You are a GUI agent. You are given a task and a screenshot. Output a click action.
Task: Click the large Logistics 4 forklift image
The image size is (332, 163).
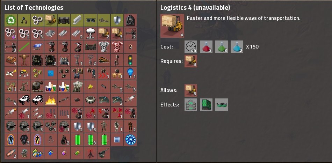click(x=172, y=26)
